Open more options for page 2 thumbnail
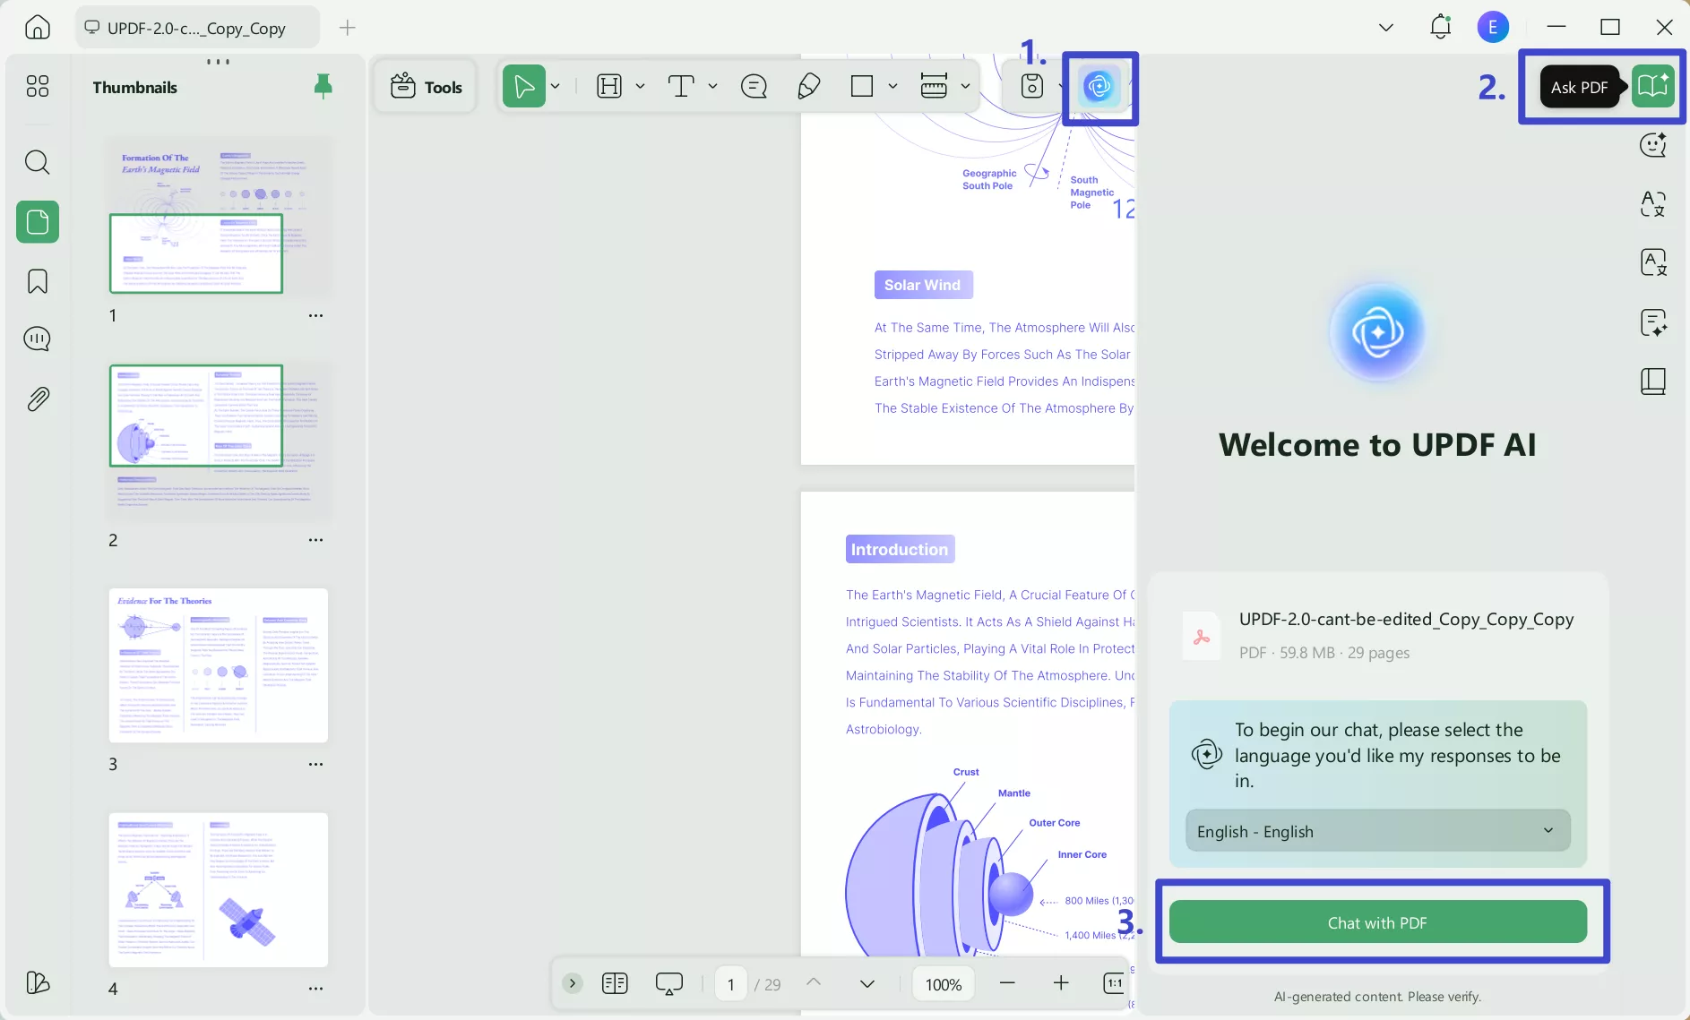Screen dimensions: 1690x1020 click(x=315, y=540)
